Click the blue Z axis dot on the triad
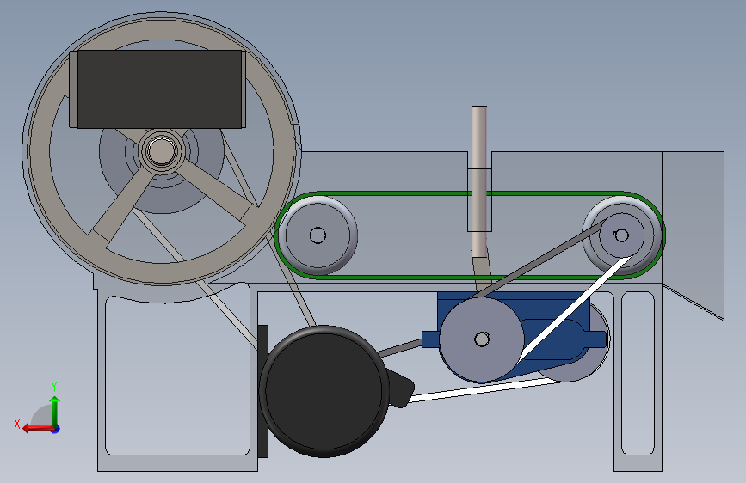746x483 pixels. 56,429
